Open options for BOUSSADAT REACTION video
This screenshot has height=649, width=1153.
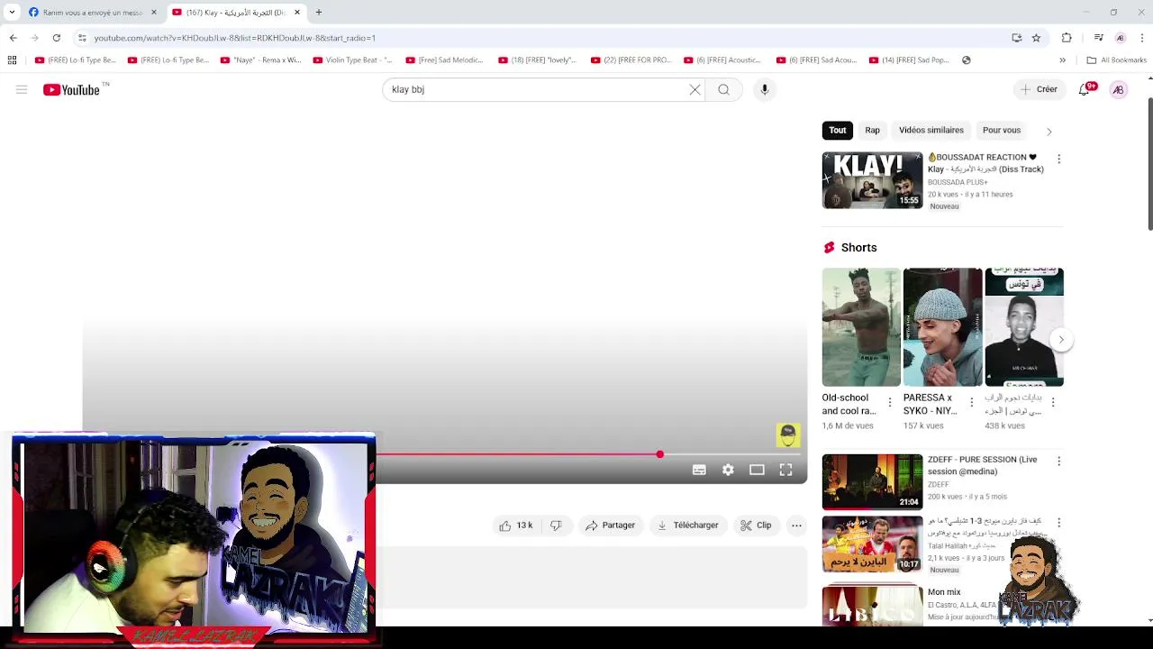pos(1058,159)
